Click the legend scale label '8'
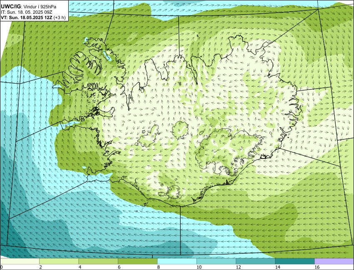 coord(159,267)
